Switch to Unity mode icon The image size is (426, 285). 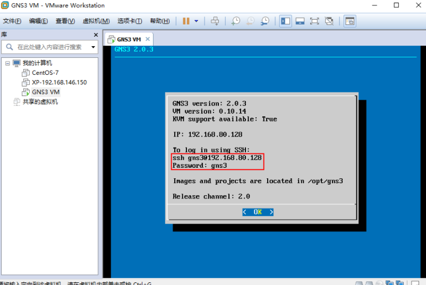(329, 21)
